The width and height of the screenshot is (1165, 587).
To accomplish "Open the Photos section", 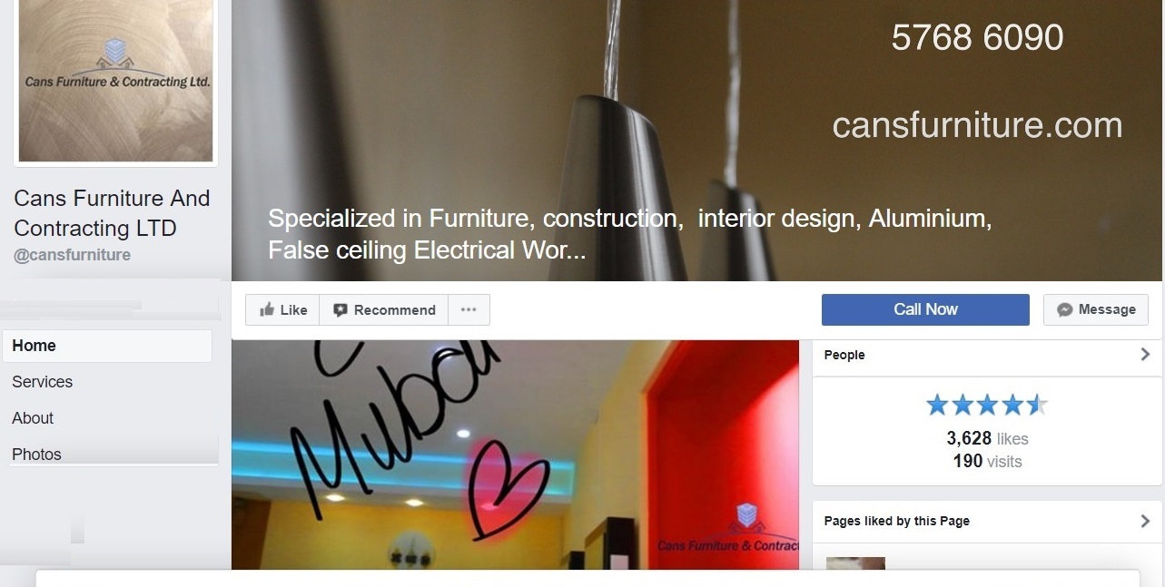I will click(107, 454).
